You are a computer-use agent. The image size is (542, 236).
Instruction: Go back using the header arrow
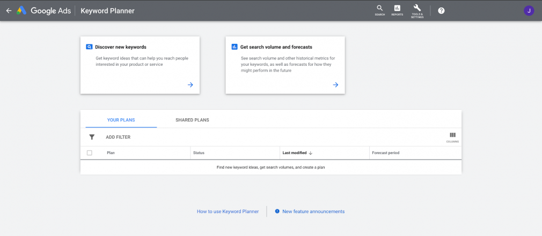(x=9, y=11)
